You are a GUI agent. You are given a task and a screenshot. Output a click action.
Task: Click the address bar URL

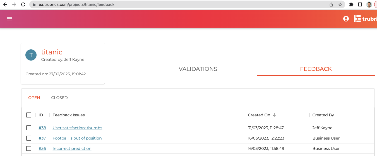[77, 4]
